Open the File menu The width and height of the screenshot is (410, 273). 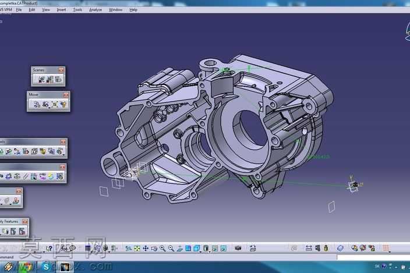tap(19, 10)
